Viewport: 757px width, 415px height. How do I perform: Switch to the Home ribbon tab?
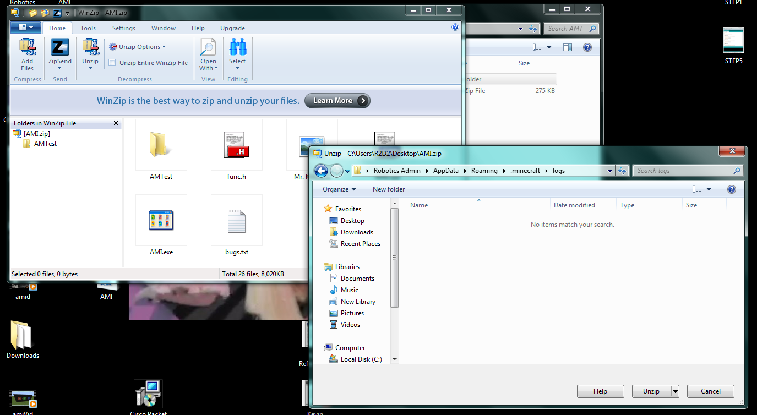[57, 28]
